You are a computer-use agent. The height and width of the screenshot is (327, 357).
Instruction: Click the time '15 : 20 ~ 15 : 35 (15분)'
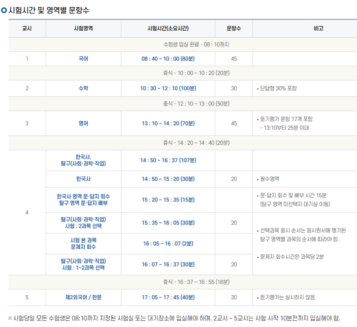pyautogui.click(x=168, y=200)
